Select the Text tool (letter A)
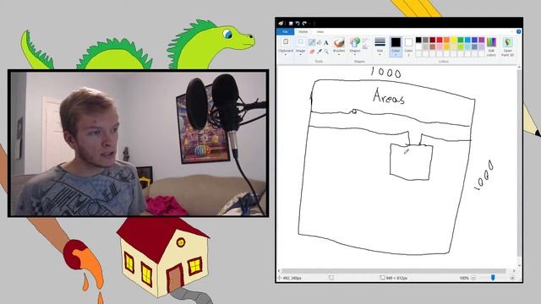This screenshot has height=304, width=541. [326, 42]
